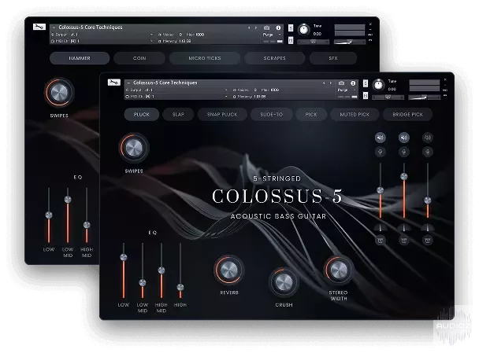This screenshot has height=353, width=479.
Task: Go to next instrument arrow in back window
Action: (256, 28)
